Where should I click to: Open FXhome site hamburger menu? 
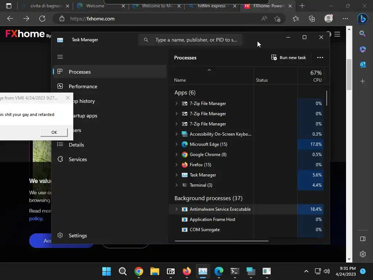click(337, 34)
